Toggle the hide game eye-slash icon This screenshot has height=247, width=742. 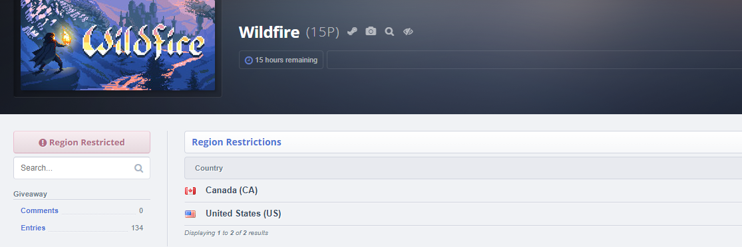[x=408, y=32]
